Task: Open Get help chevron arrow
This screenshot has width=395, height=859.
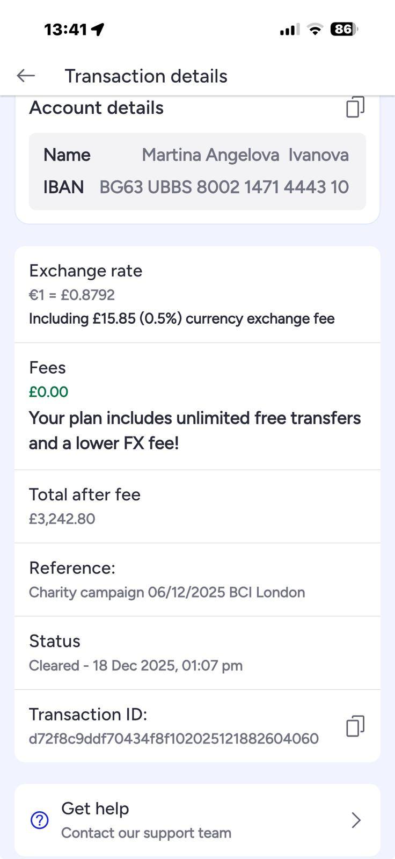Action: 355,820
